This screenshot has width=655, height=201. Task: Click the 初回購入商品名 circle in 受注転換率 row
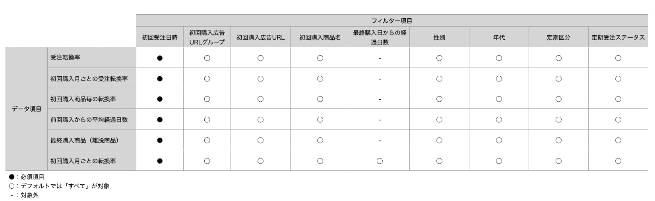coord(320,58)
